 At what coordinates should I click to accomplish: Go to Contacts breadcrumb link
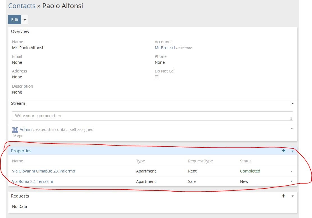[x=22, y=6]
